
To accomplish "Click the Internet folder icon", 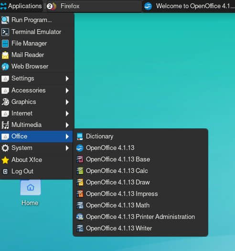I will coord(5,114).
